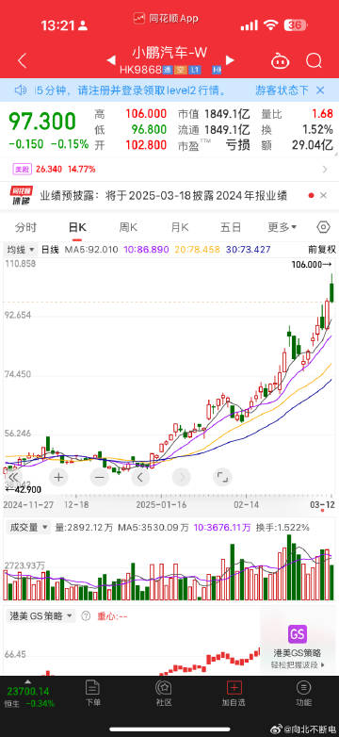Open the 均线 indicator dropdown
Viewport: 339px width, 737px height.
tap(21, 250)
